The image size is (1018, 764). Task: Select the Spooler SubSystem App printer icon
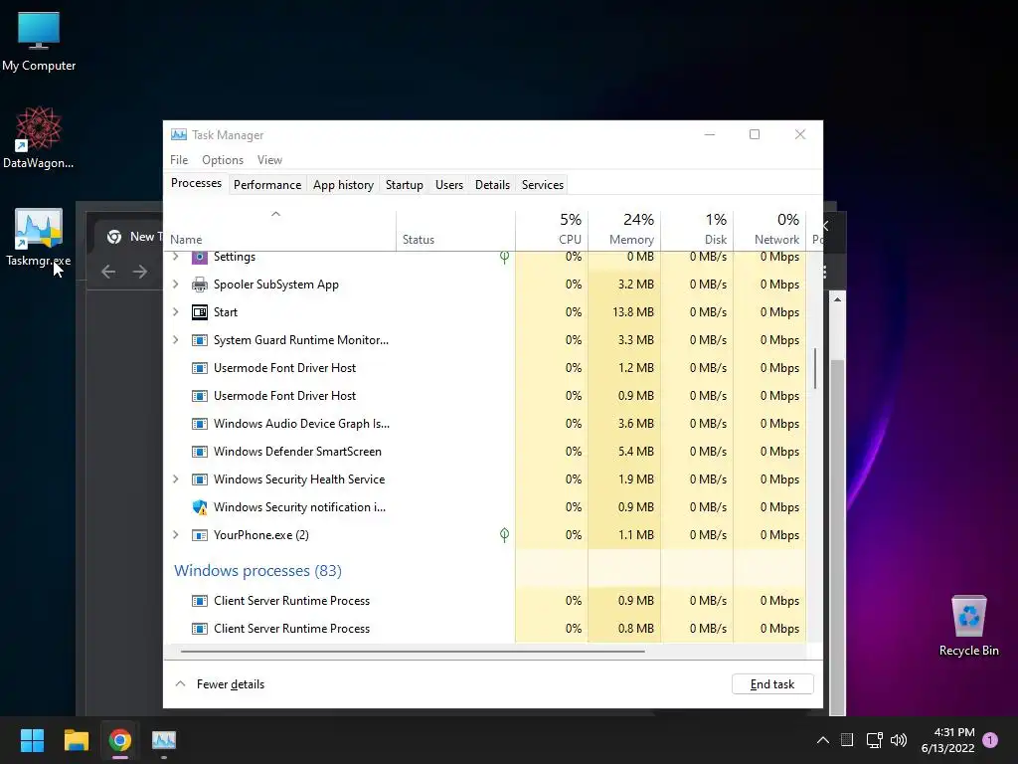coord(199,285)
